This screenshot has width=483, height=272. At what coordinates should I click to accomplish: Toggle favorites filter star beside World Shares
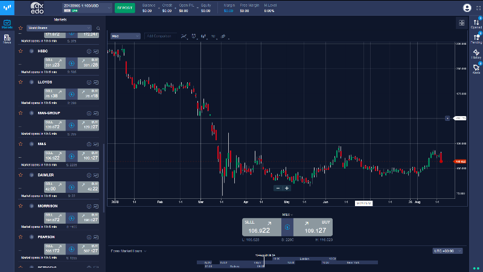coord(21,28)
